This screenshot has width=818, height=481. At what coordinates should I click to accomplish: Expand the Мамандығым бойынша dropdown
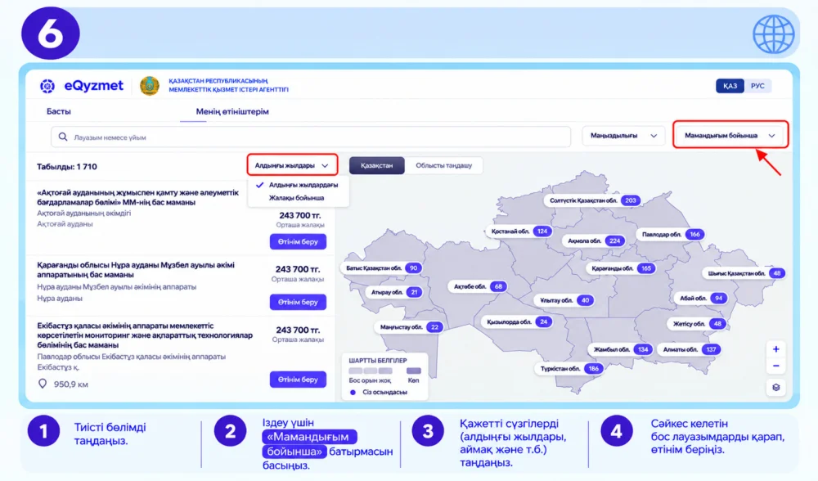click(730, 135)
